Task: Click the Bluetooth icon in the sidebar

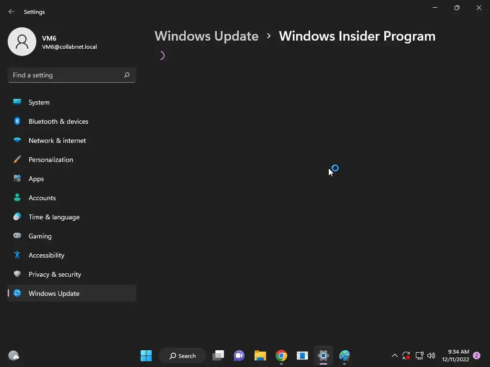Action: click(17, 121)
